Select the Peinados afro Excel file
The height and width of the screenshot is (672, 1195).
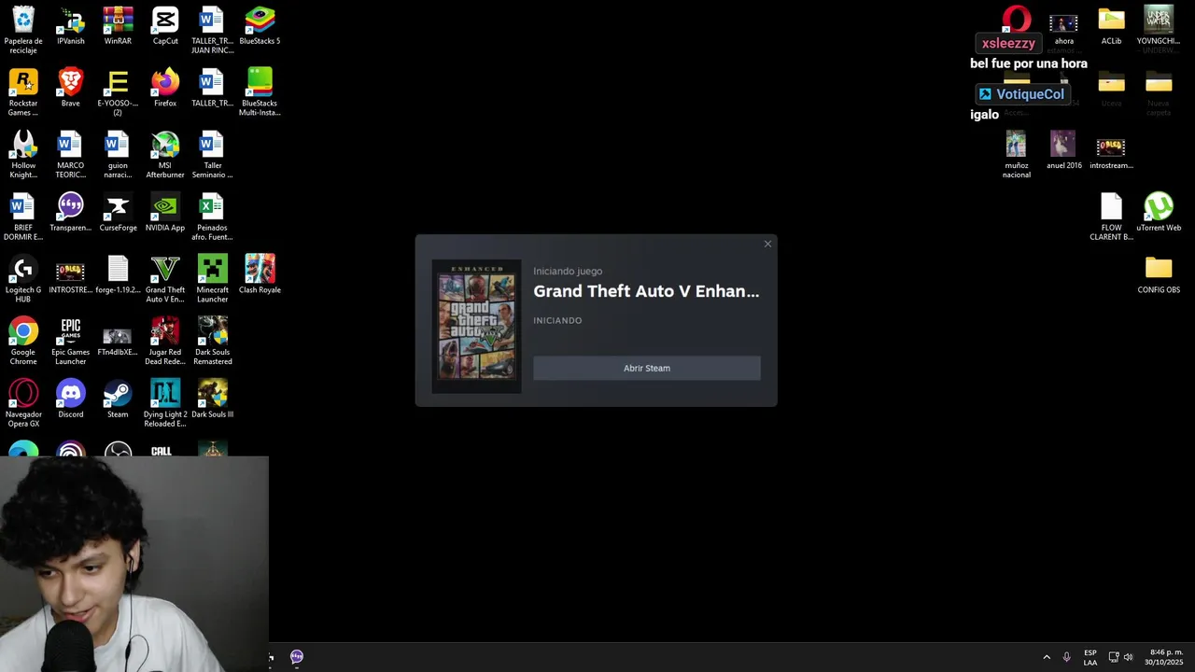(x=212, y=217)
